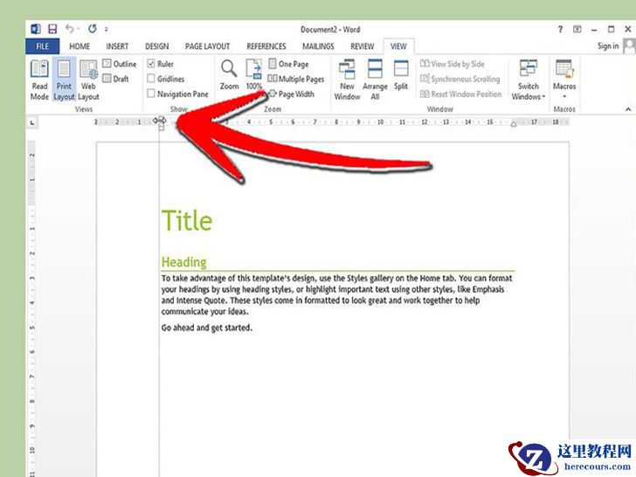Open Customize Quick Access Toolbar dropdown
Image resolution: width=636 pixels, height=477 pixels.
107,29
